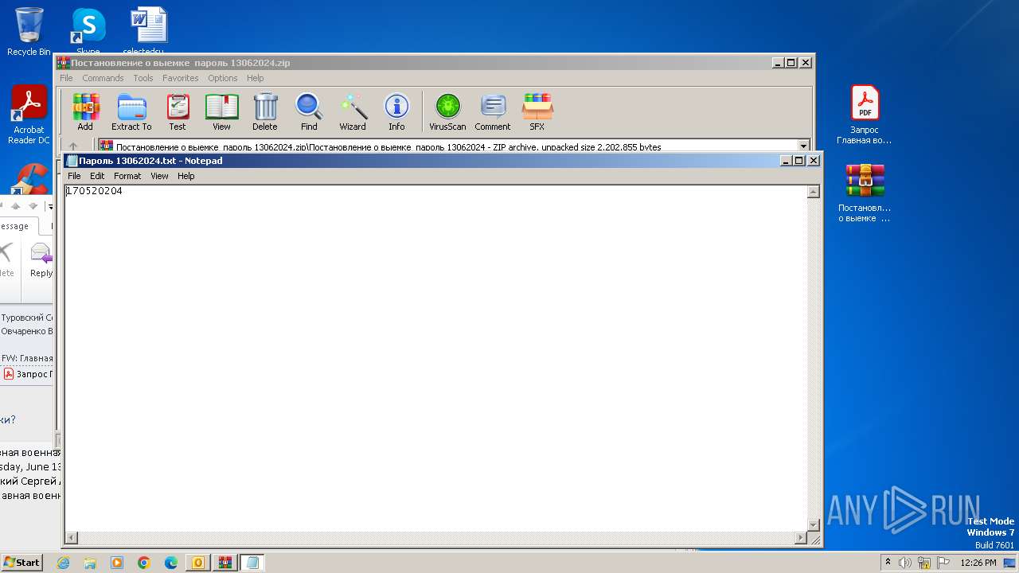Screen dimensions: 1019x573
Task: Maximize the WinRAR window
Action: (x=791, y=62)
